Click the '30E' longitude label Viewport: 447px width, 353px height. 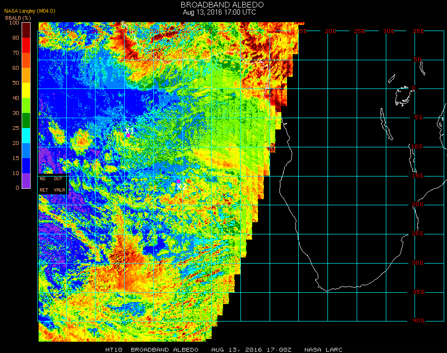click(x=389, y=31)
